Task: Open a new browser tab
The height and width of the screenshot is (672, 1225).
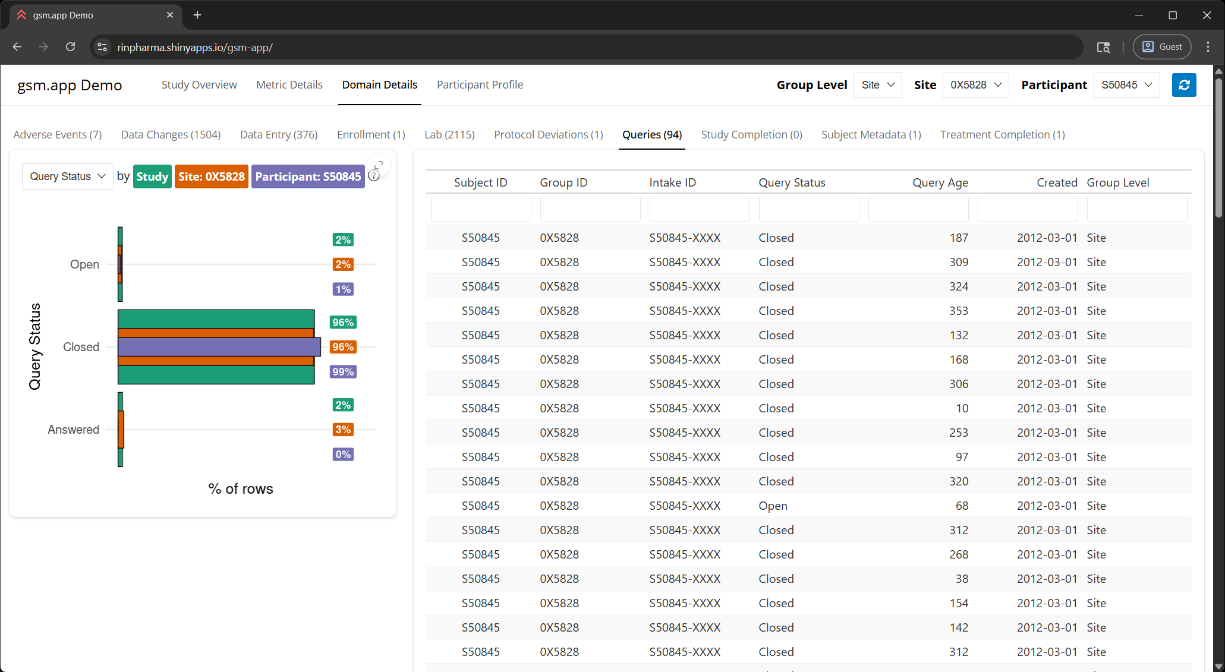Action: tap(197, 15)
